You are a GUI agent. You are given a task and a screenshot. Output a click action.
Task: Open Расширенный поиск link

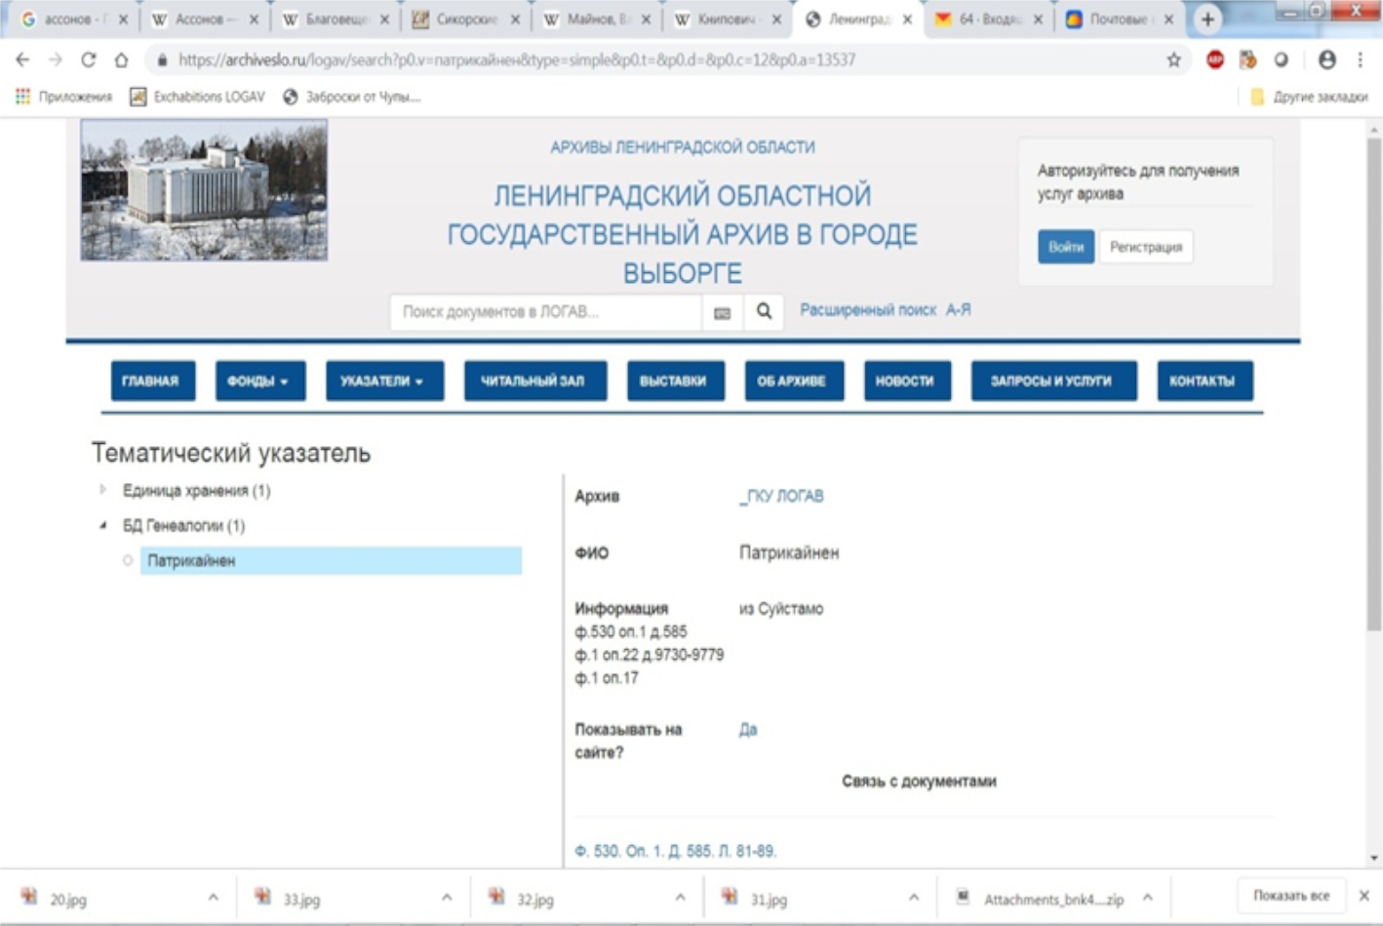click(x=867, y=309)
